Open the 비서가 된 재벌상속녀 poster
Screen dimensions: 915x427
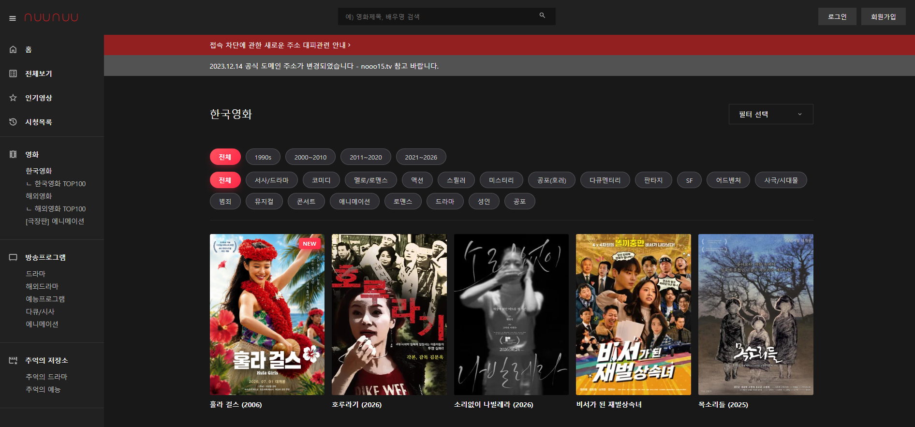[x=634, y=314]
